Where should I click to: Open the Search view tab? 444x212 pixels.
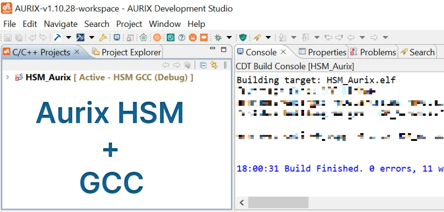click(417, 52)
